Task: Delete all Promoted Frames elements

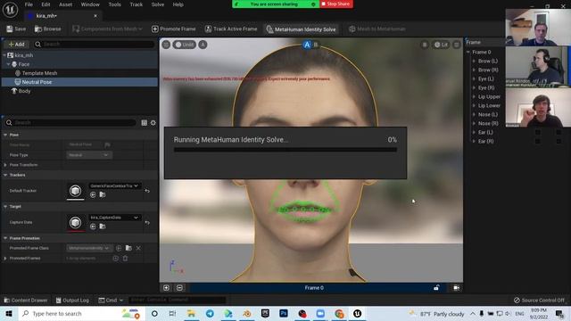Action: (x=125, y=259)
